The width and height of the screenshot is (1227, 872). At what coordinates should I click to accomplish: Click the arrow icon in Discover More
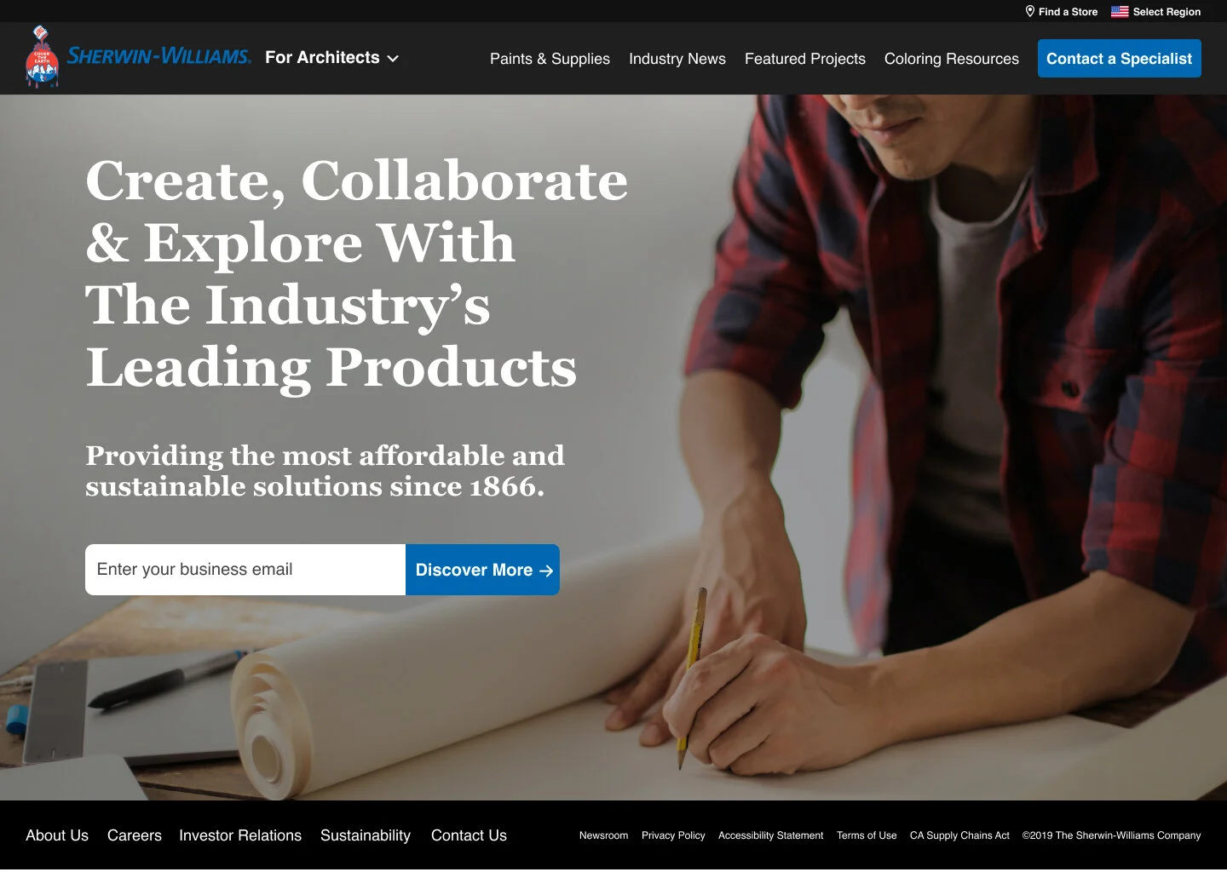click(546, 571)
